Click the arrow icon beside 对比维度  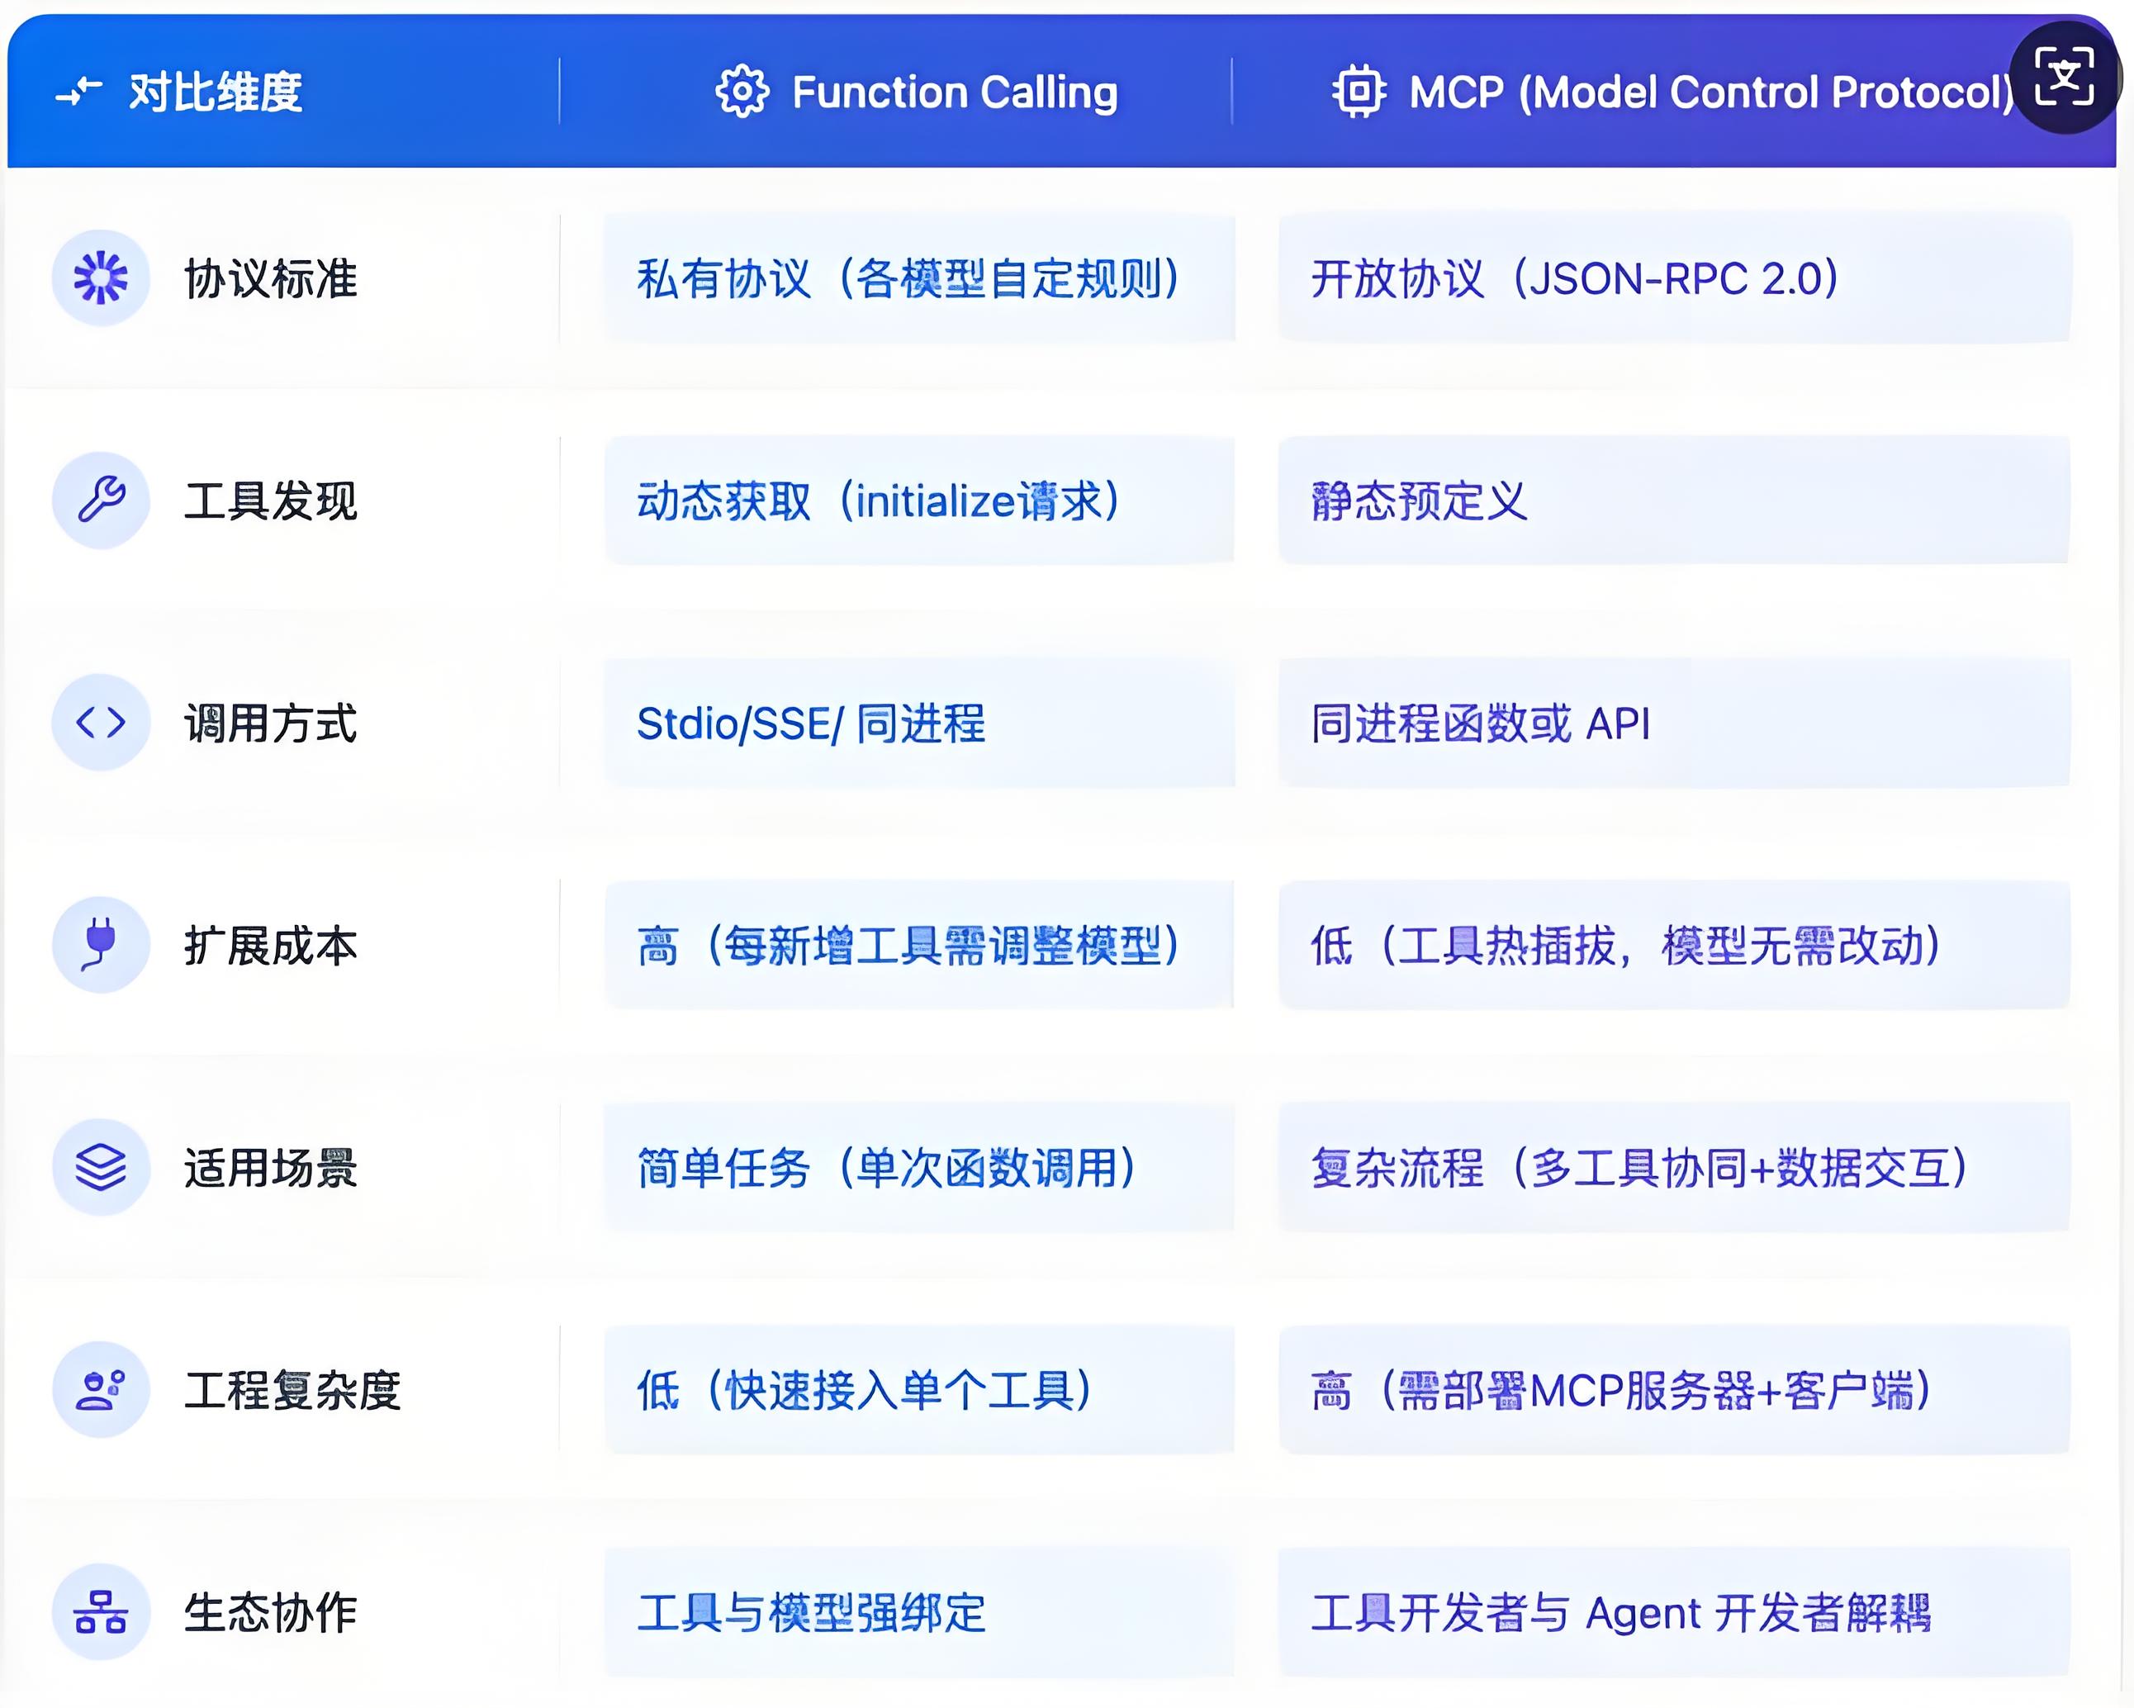[x=79, y=92]
